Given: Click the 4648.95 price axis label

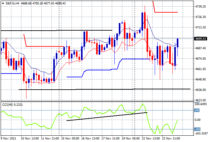Looking at the screenshot, I should coord(200,80).
